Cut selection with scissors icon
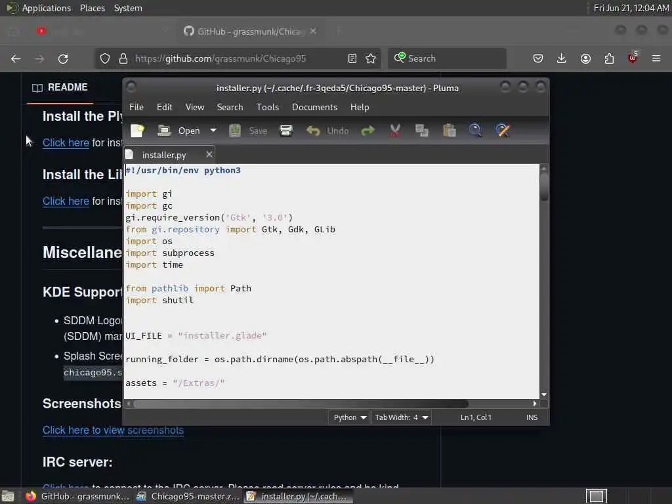This screenshot has width=672, height=504. [395, 131]
